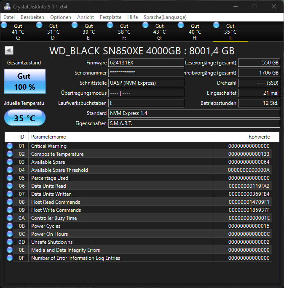The width and height of the screenshot is (284, 288).
Task: Click CrystalDiskInfo app icon in title bar
Action: (6, 6)
